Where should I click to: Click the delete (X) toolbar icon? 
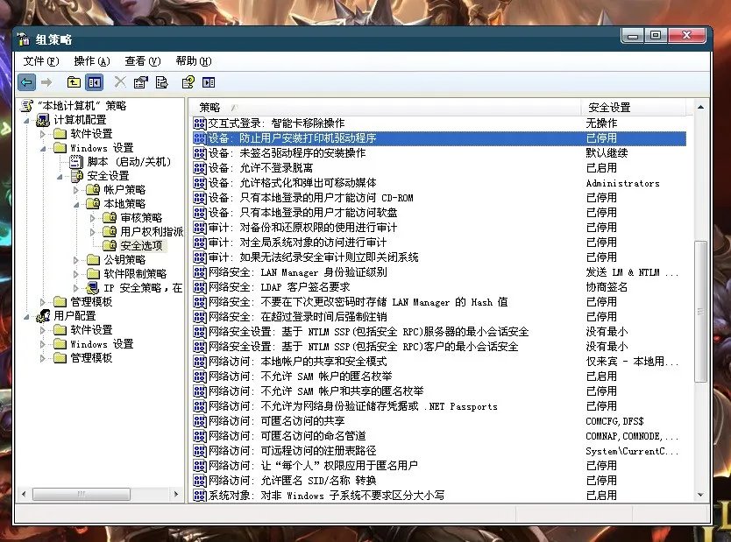[x=120, y=81]
